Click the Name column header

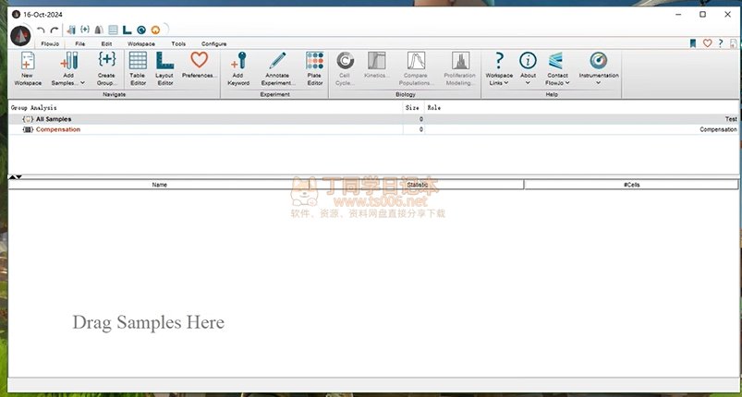(x=159, y=185)
